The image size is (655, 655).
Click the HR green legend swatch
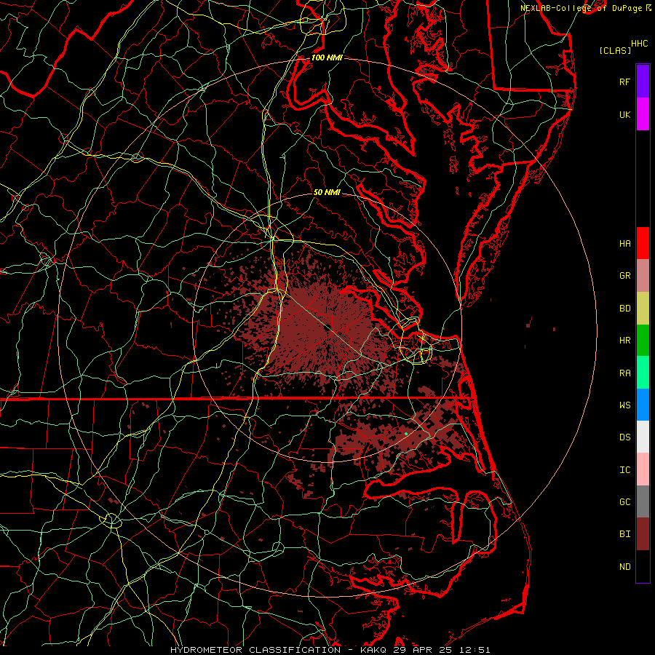(643, 340)
